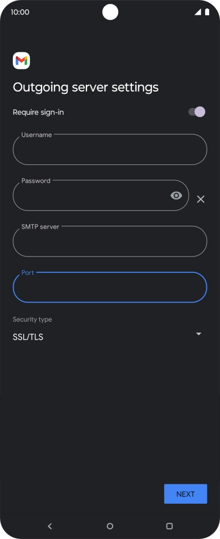This screenshot has width=220, height=539.
Task: Tap the Android home circle icon
Action: (x=110, y=526)
